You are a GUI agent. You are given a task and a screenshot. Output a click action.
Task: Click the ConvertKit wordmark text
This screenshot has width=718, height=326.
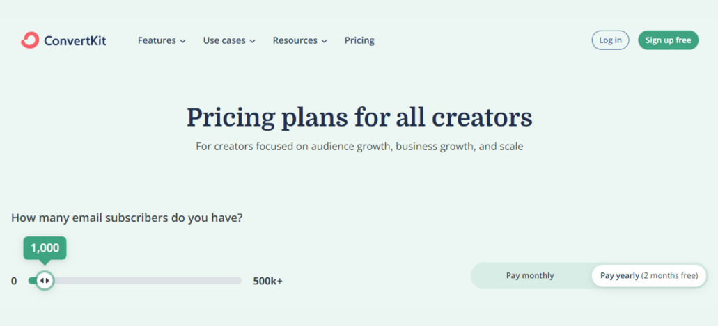pos(75,41)
